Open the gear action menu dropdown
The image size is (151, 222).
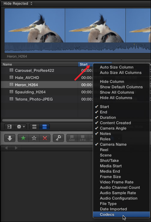pos(21,127)
